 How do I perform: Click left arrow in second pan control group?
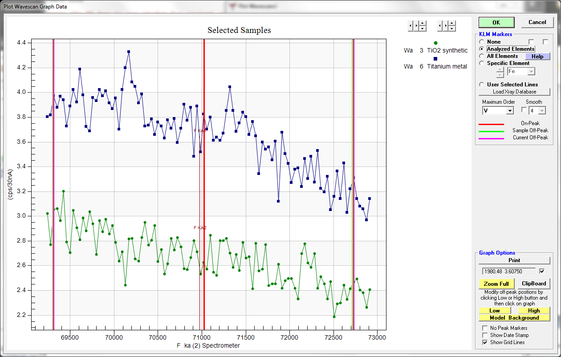pos(439,26)
